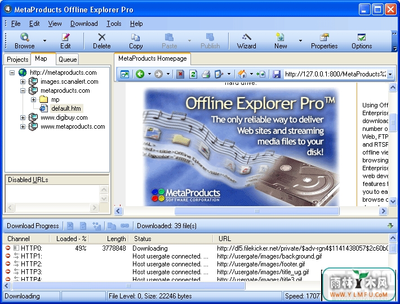Image resolution: width=400 pixels, height=304 pixels.
Task: Open the View menu
Action: pos(55,24)
